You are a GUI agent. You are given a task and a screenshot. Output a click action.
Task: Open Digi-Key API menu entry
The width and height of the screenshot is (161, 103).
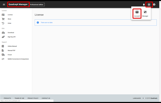[12, 37]
